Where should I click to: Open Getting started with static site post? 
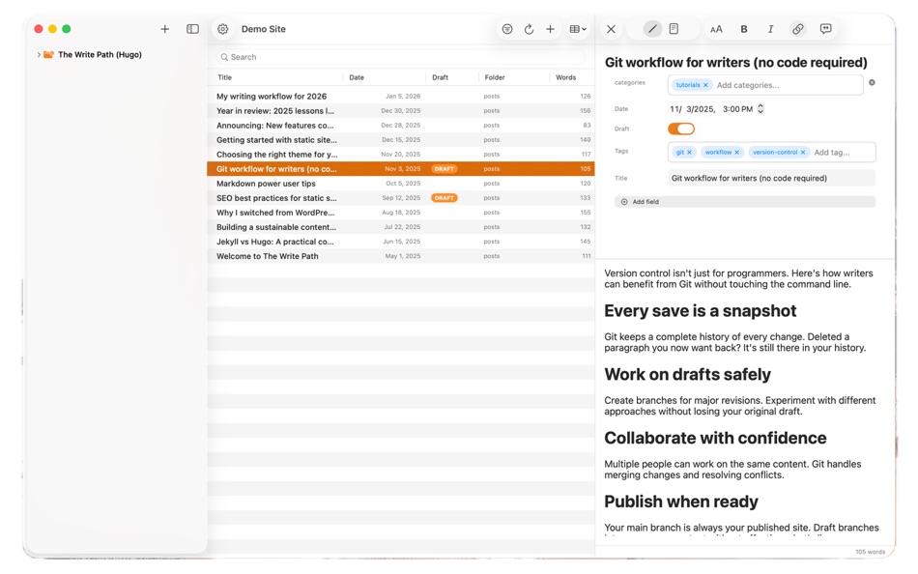(x=400, y=140)
